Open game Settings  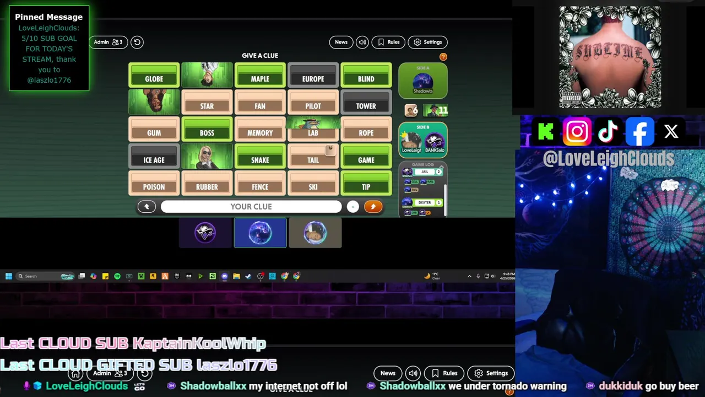pyautogui.click(x=427, y=42)
